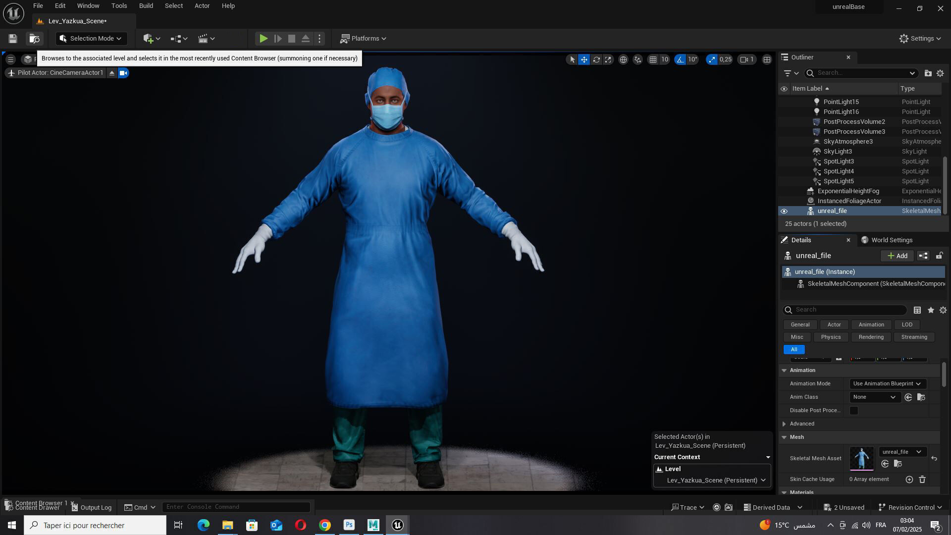Click the Outliner search field
This screenshot has height=535, width=951.
point(862,73)
